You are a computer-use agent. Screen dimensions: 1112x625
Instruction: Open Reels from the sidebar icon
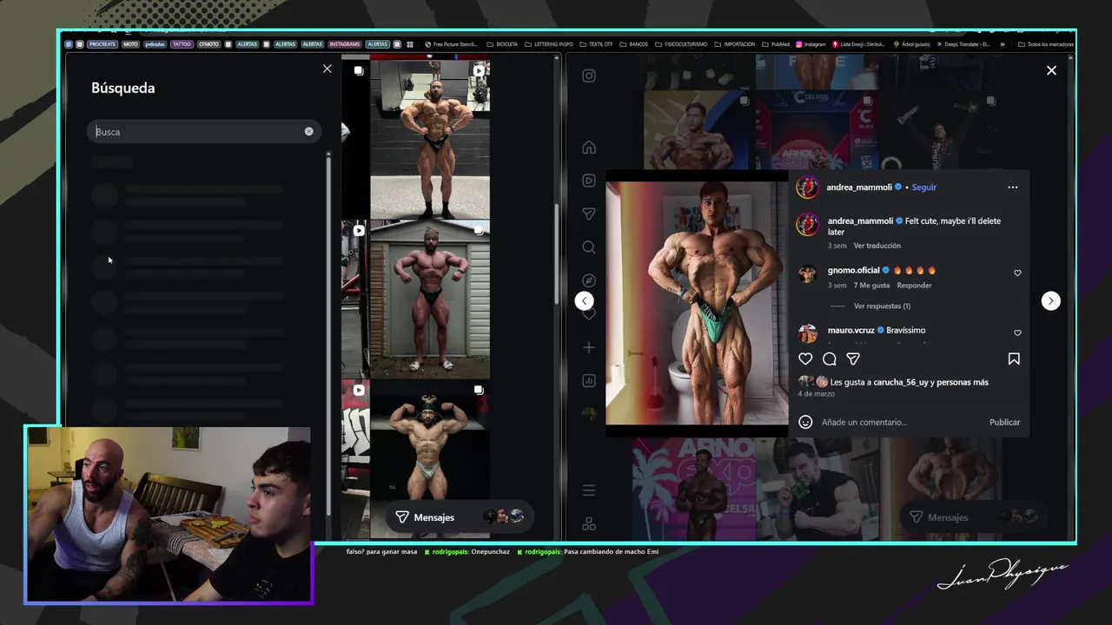click(x=589, y=181)
